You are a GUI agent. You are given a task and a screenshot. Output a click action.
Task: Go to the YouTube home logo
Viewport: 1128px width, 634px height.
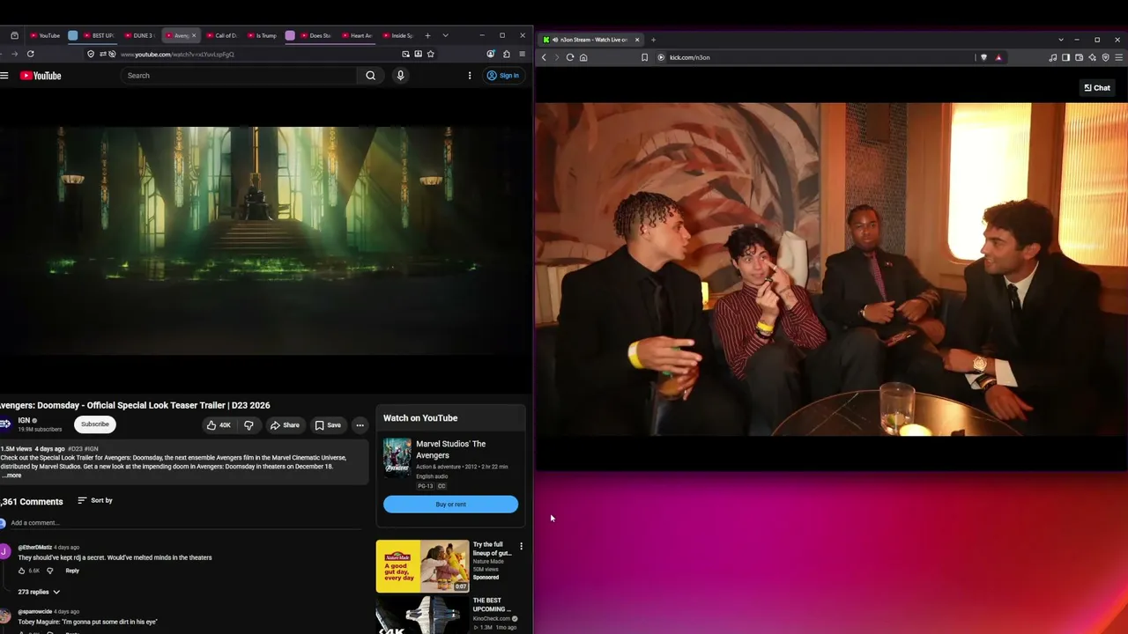pos(41,76)
